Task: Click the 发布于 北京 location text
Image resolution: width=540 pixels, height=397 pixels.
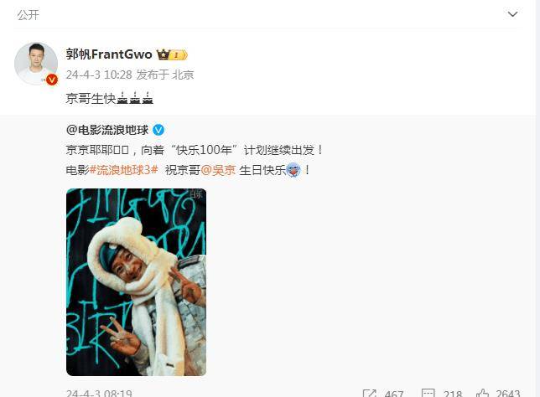Action: [165, 75]
